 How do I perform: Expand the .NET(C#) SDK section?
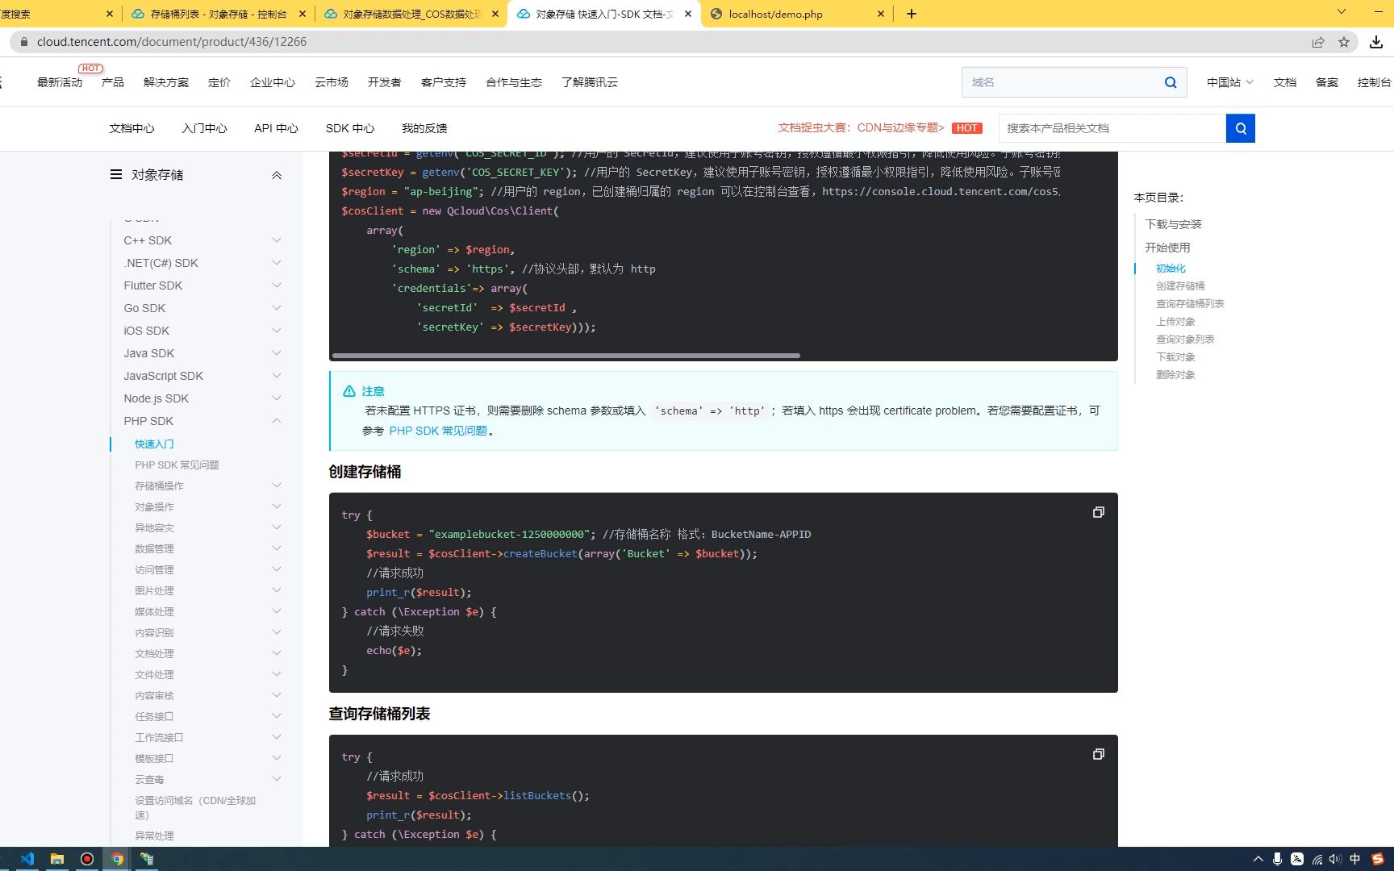click(x=277, y=263)
